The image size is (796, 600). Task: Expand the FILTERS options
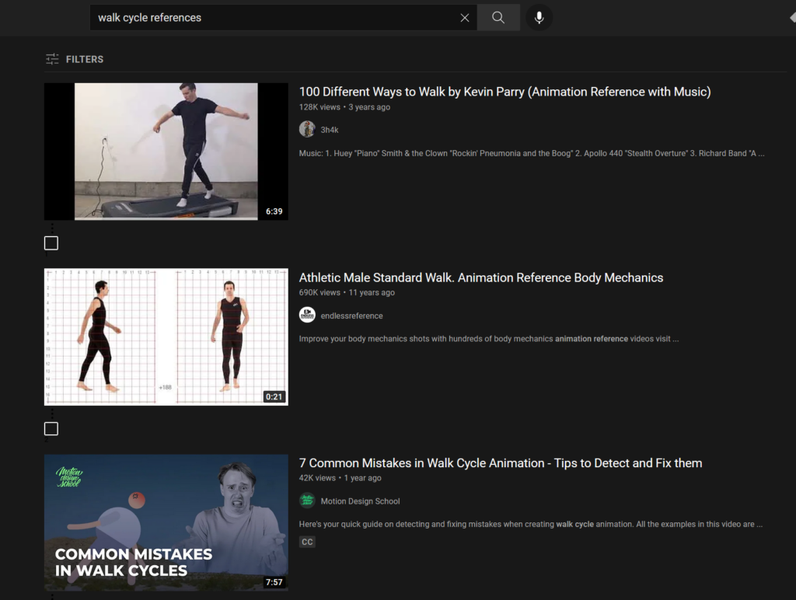click(84, 59)
